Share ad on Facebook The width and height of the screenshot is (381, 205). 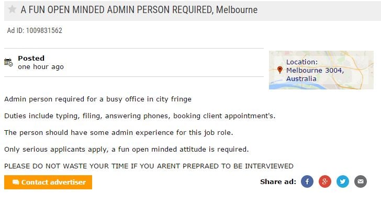307,181
